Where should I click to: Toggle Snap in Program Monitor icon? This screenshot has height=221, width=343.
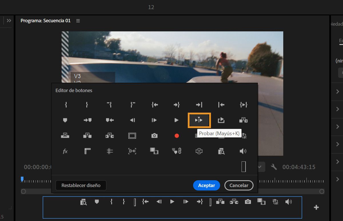132,151
